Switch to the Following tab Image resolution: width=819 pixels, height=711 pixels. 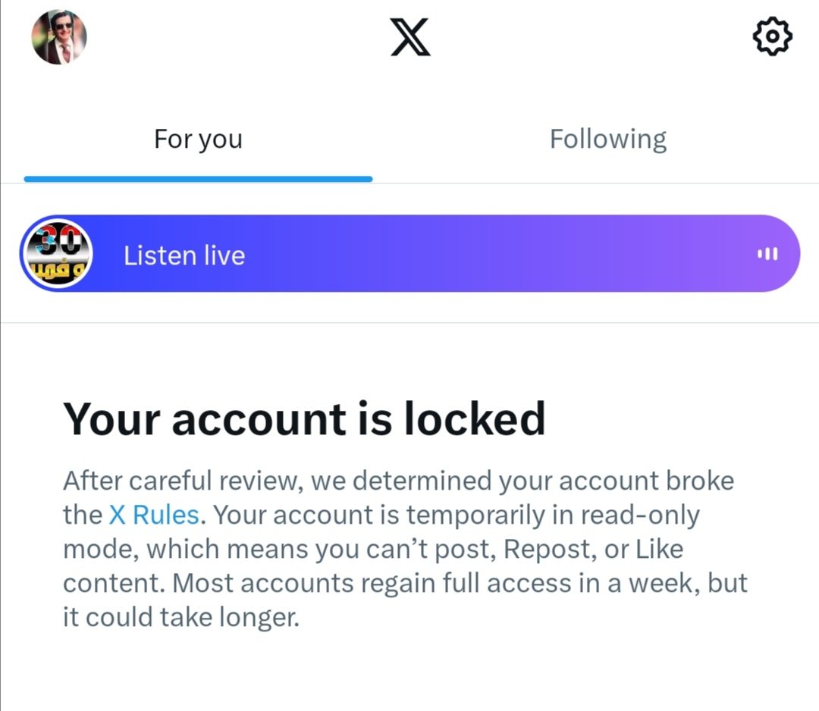608,139
